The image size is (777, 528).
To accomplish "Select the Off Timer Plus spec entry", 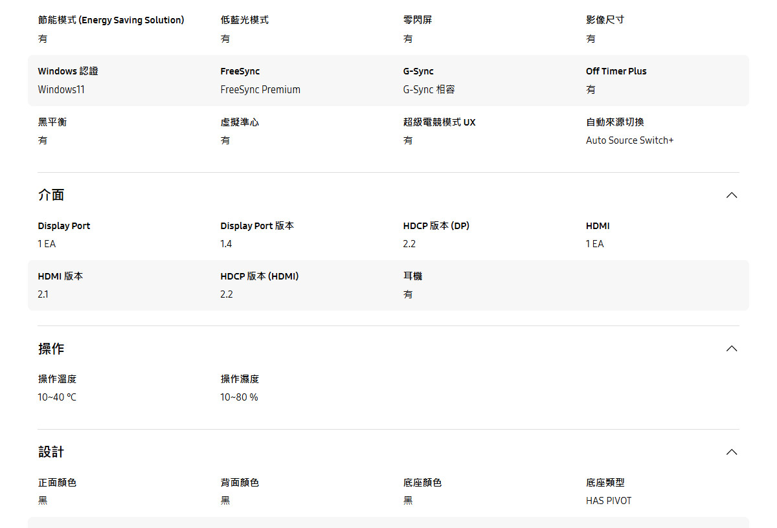I will click(616, 71).
